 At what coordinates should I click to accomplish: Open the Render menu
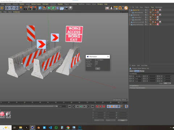click(22, 4)
